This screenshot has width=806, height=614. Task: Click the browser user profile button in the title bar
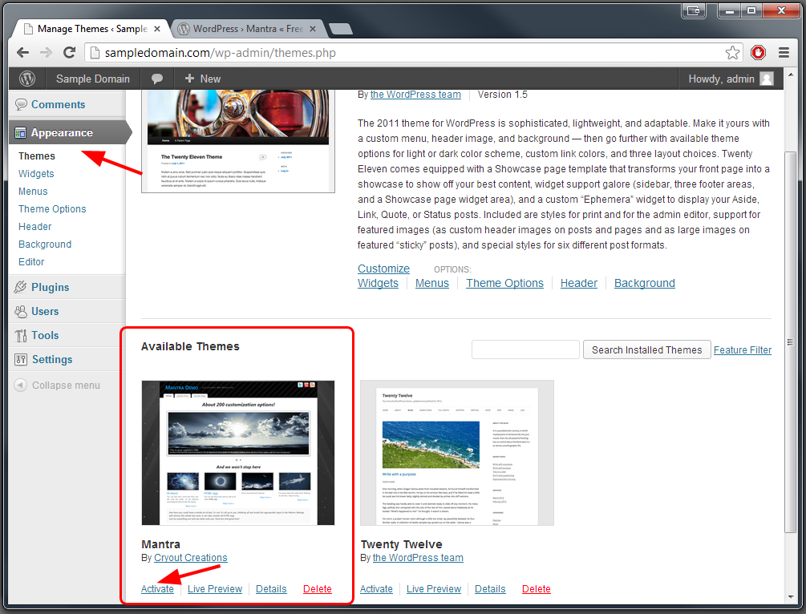(x=694, y=10)
